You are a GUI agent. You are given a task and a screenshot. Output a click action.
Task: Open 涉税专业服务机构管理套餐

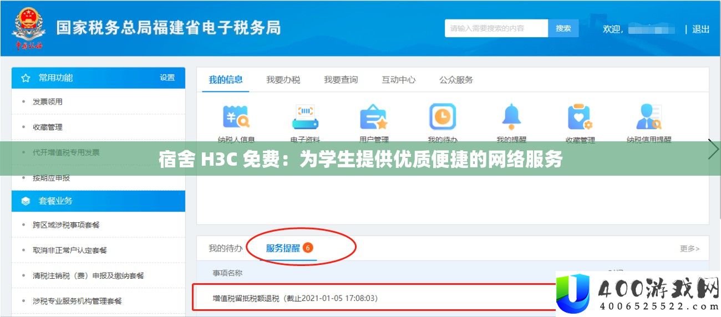click(77, 301)
